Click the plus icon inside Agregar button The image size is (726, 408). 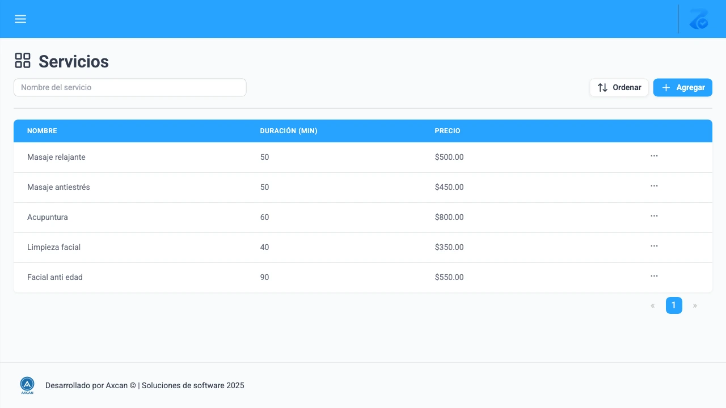pyautogui.click(x=665, y=87)
